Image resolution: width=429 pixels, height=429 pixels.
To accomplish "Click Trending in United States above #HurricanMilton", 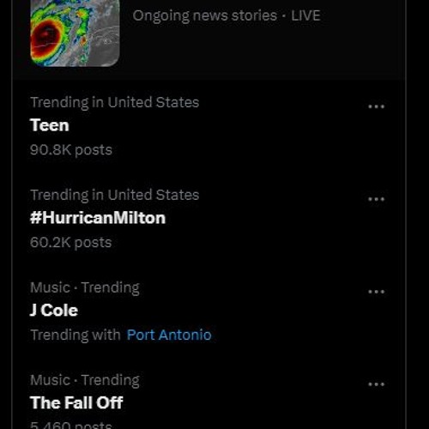I will coord(115,195).
